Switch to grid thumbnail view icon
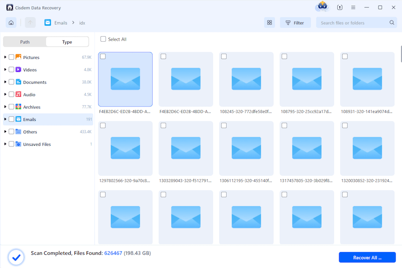This screenshot has width=402, height=268. (269, 23)
